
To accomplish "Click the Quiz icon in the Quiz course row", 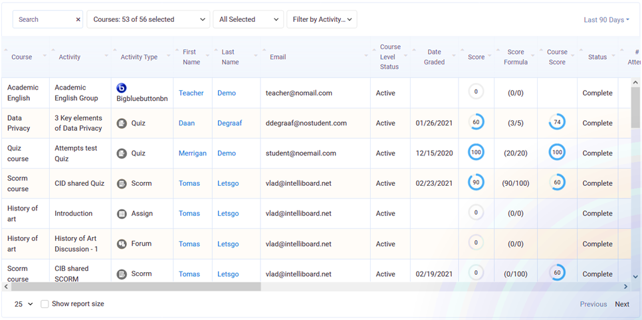I will coord(122,153).
